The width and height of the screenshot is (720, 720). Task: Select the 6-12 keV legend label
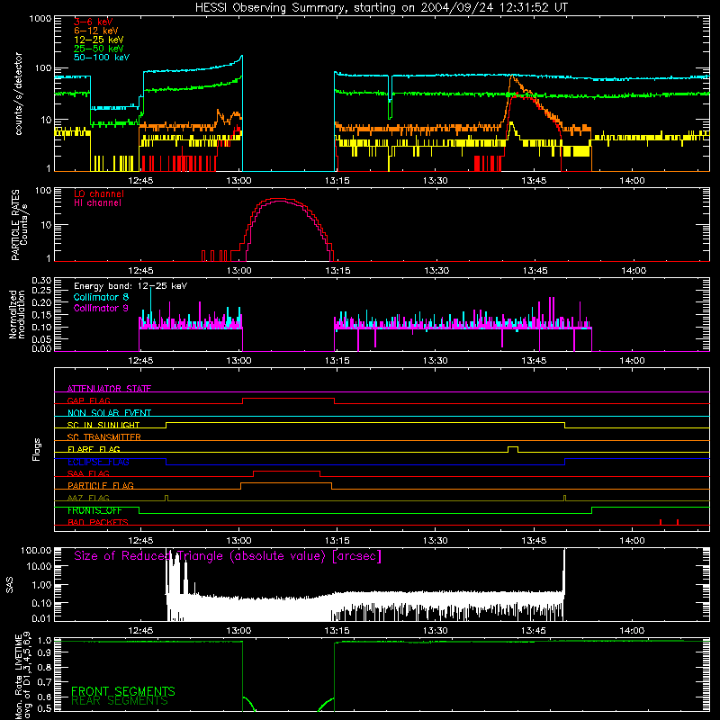pos(96,31)
